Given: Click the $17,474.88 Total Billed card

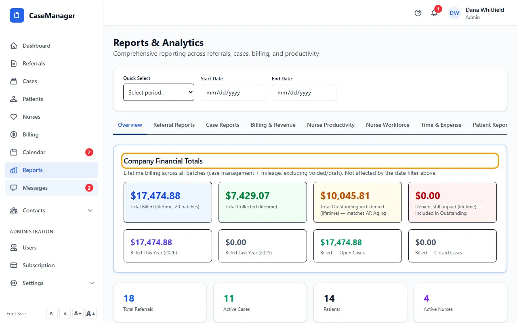Looking at the screenshot, I should tap(168, 202).
